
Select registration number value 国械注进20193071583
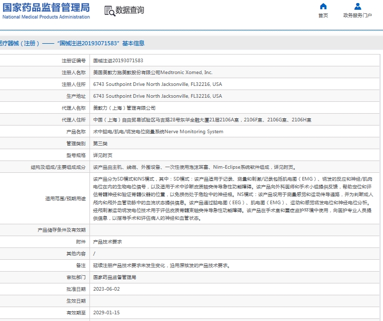pyautogui.click(x=118, y=61)
